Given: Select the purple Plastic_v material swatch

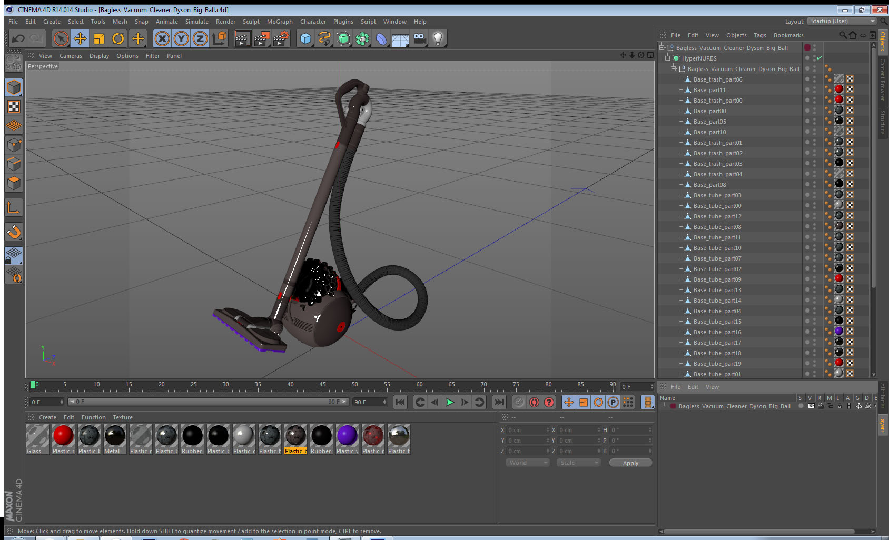Looking at the screenshot, I should tap(347, 439).
